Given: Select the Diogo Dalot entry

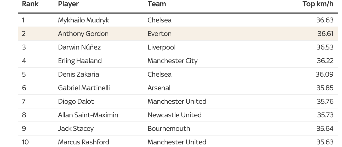Looking at the screenshot, I should tap(76, 101).
